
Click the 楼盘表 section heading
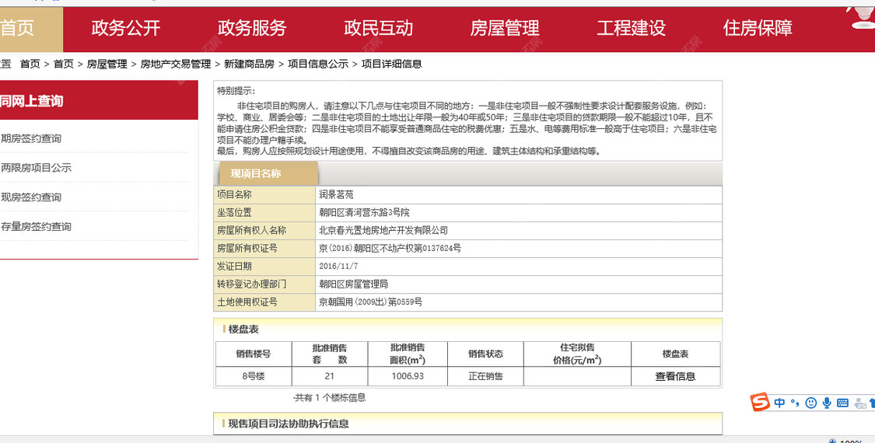tap(243, 330)
